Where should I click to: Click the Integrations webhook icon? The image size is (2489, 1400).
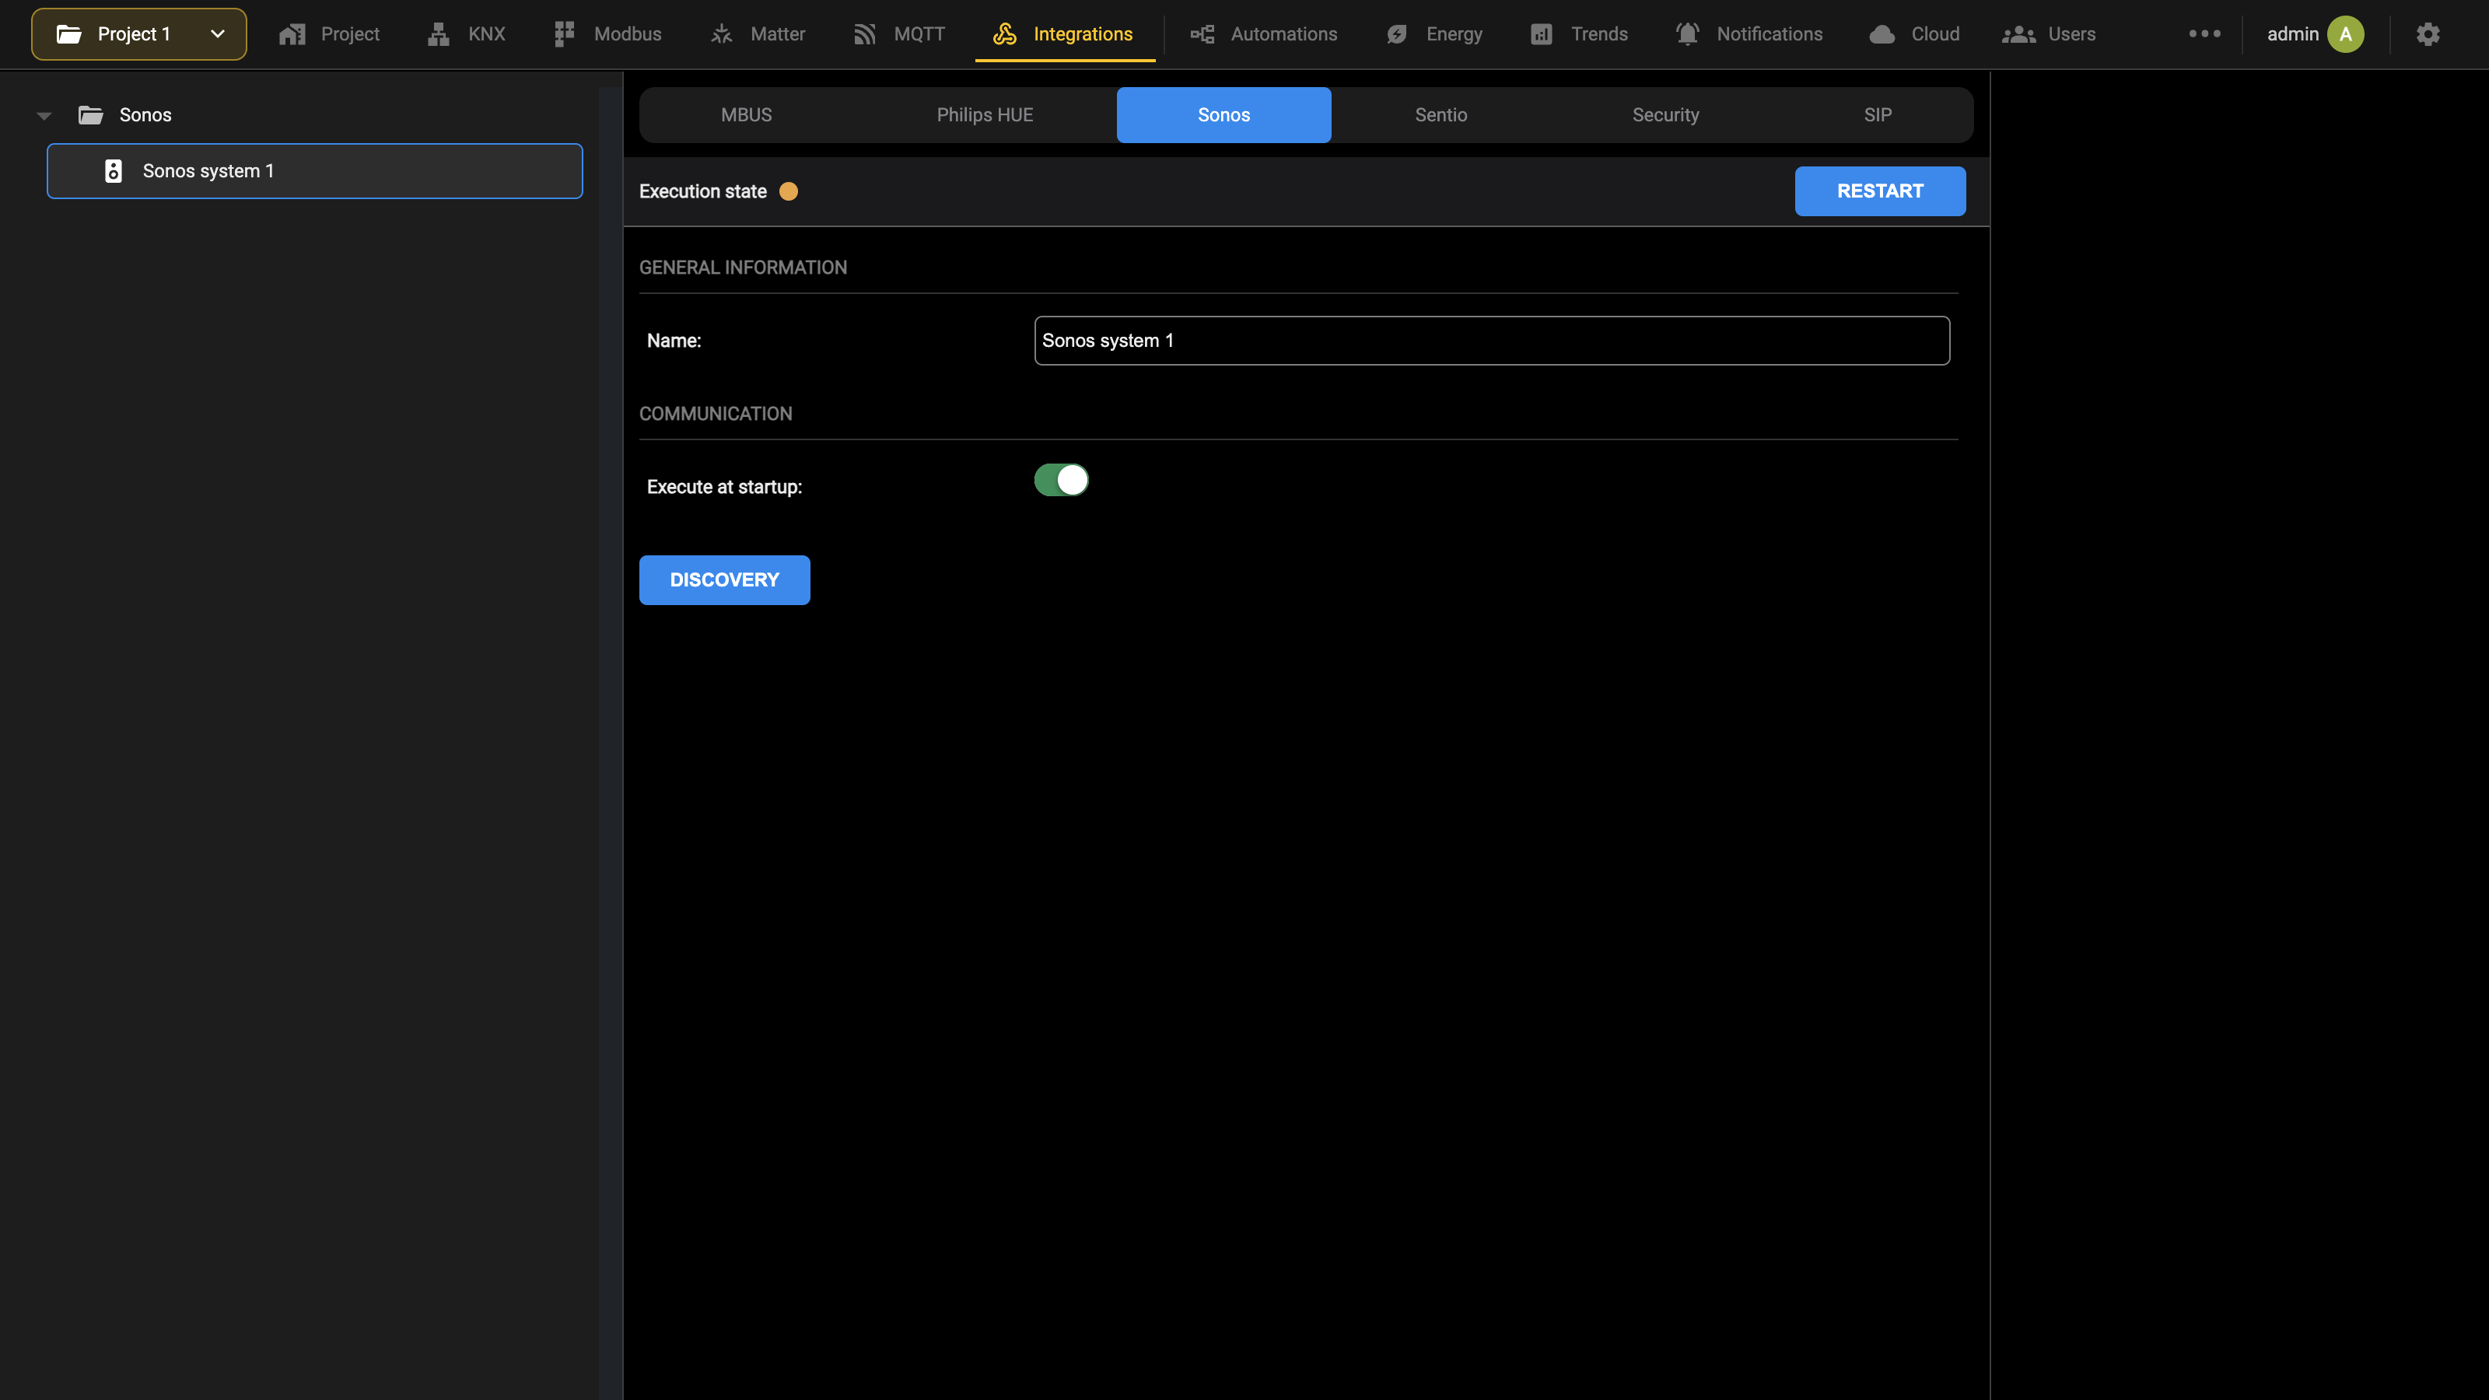[1005, 33]
